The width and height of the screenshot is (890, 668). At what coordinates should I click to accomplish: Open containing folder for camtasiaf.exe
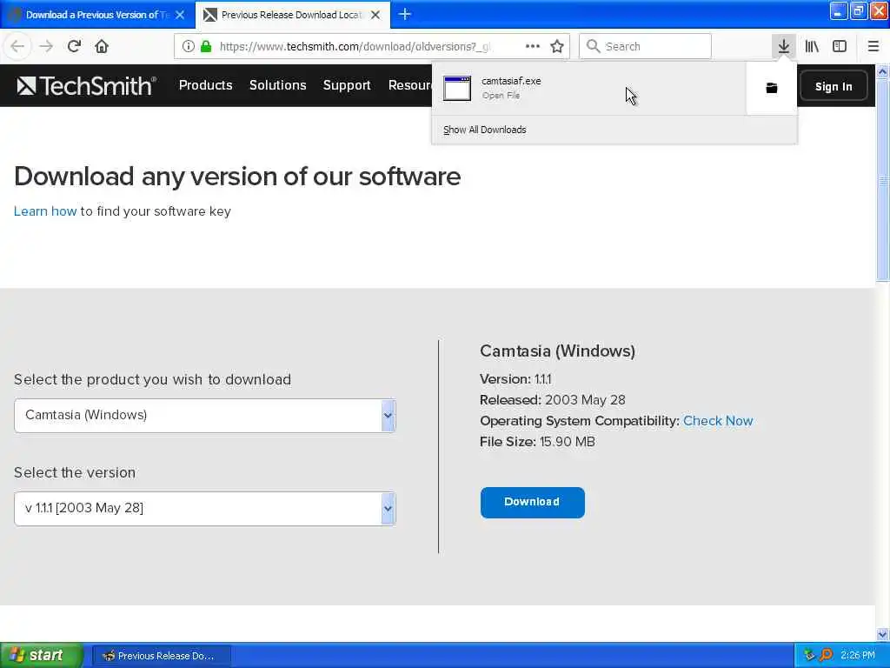(x=772, y=88)
